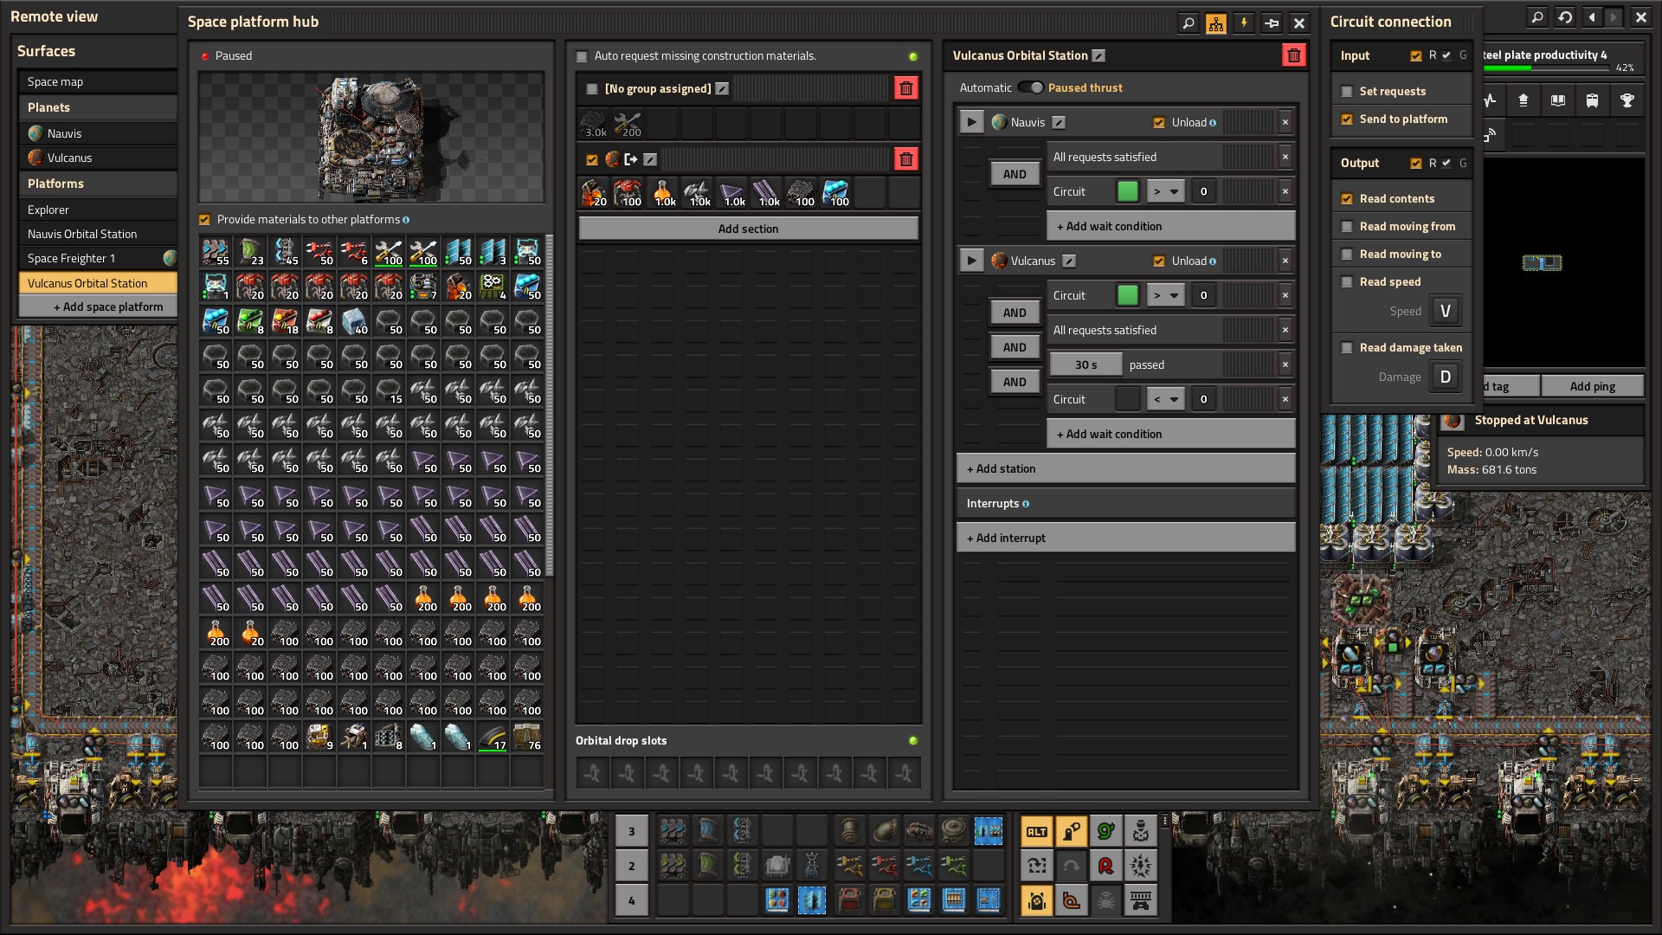Click green signal swatch in Nauvis circuit condition
Screen dimensions: 1662x935
point(1128,191)
